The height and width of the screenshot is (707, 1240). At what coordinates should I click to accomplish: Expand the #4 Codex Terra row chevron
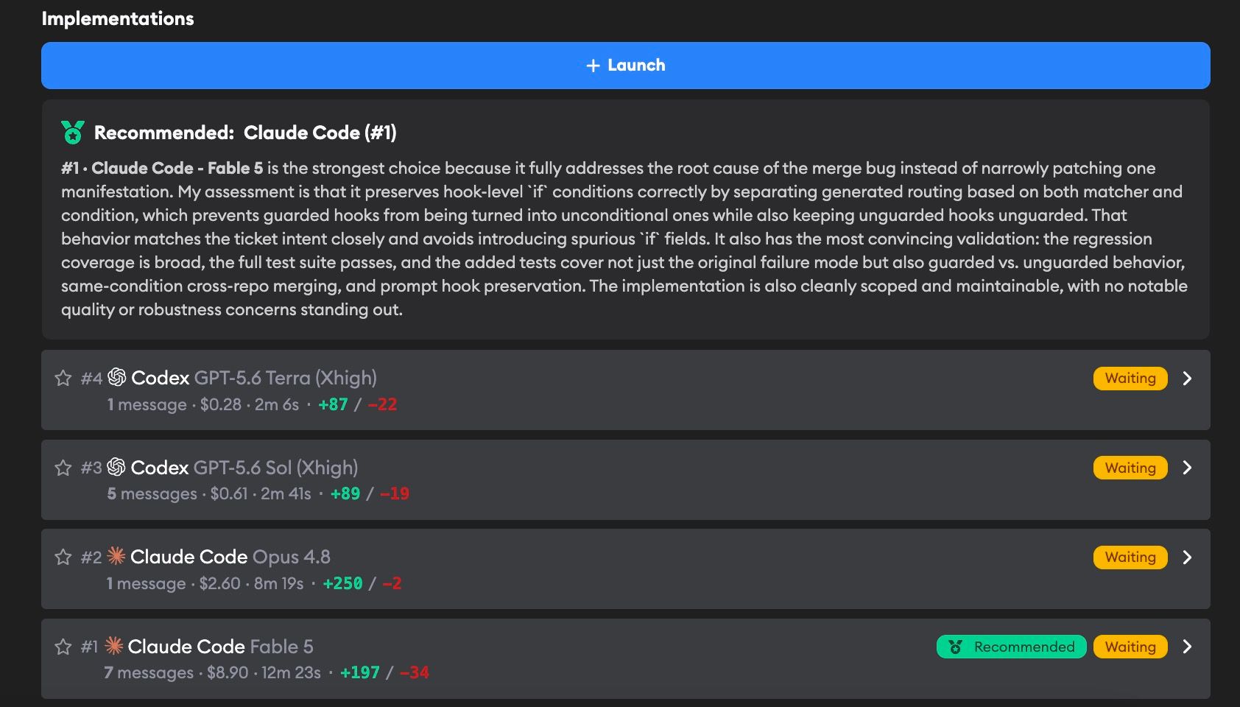tap(1187, 379)
